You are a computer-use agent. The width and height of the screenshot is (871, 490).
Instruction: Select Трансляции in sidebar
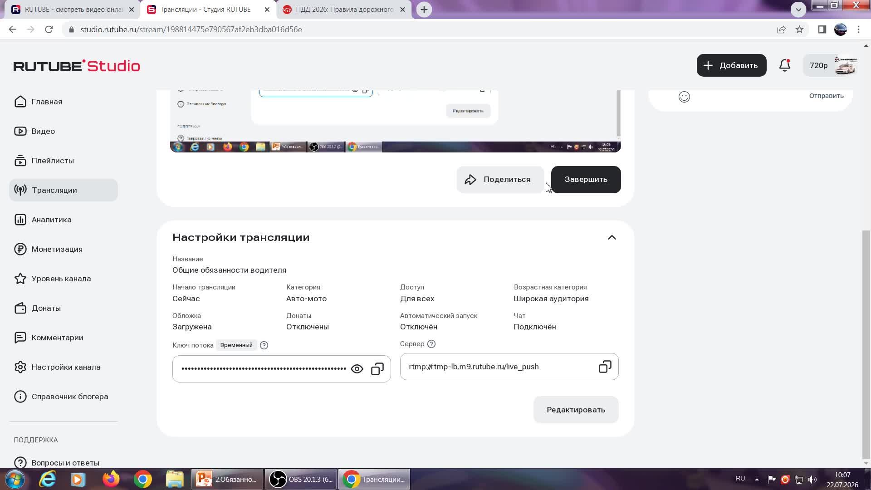64,190
